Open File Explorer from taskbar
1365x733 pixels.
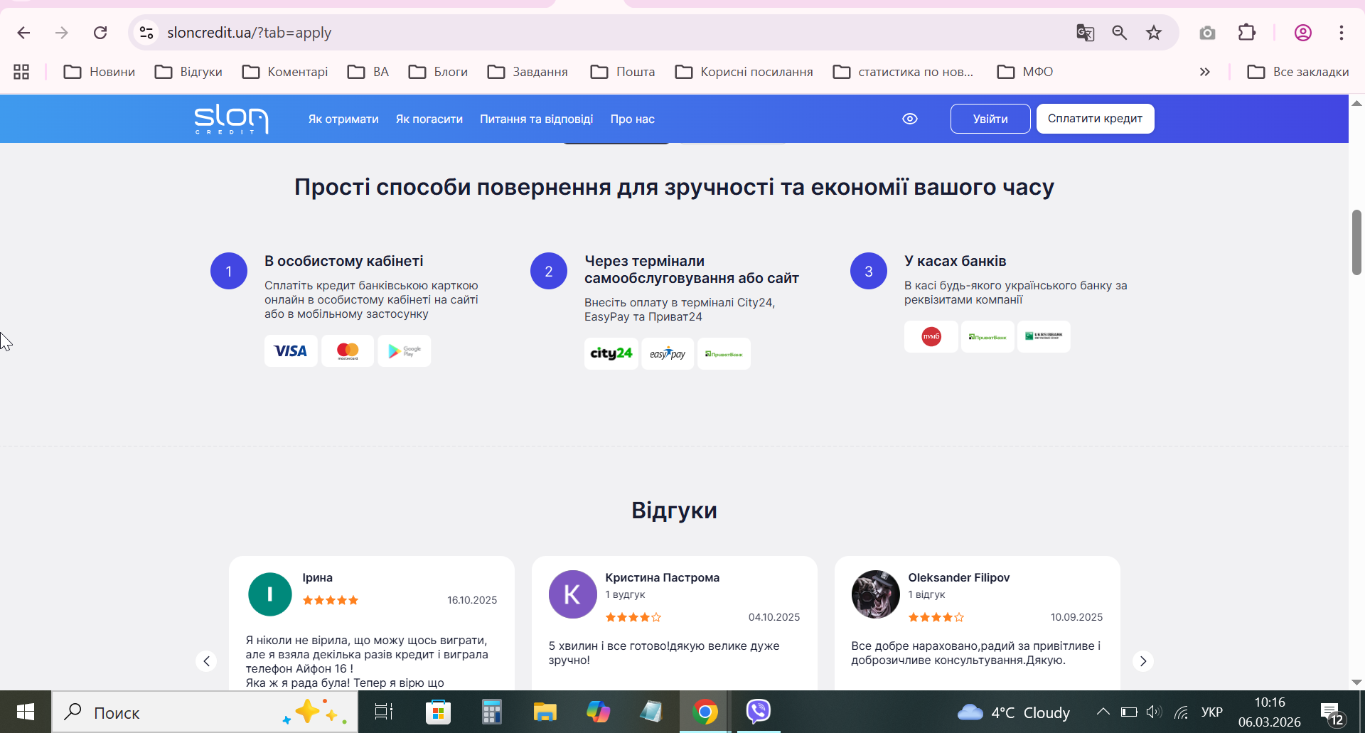click(545, 712)
